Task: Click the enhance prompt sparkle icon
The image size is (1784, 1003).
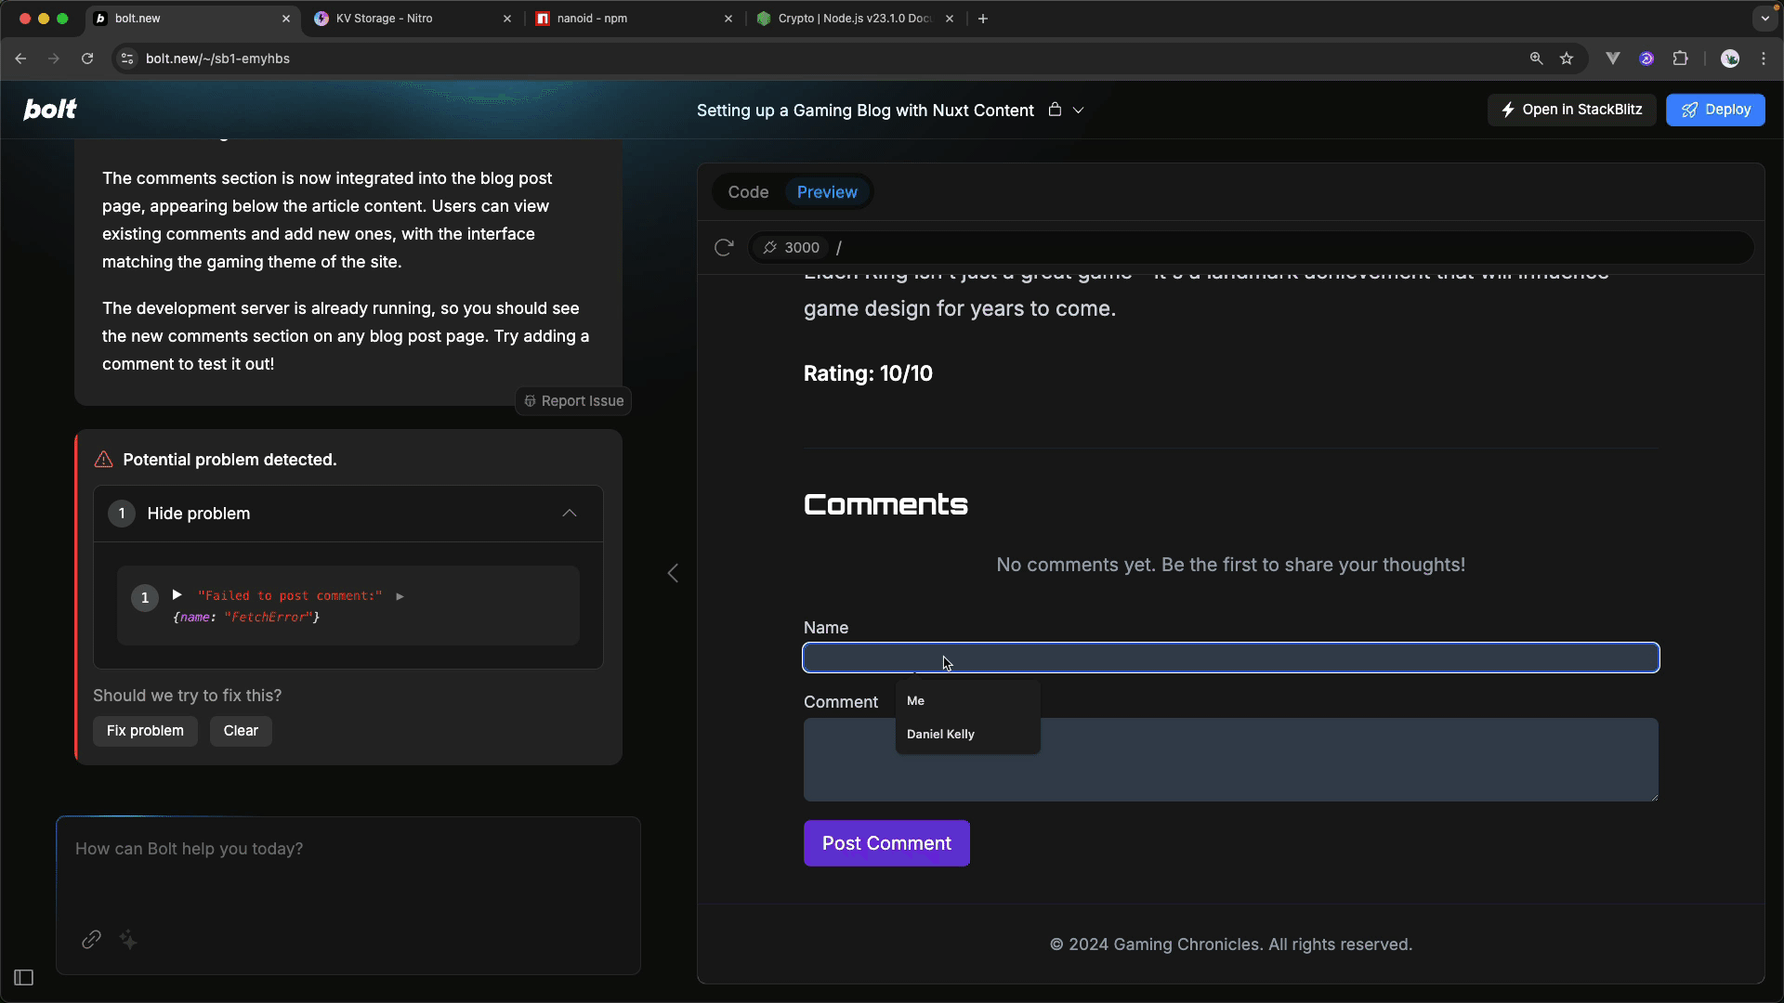Action: 128,940
